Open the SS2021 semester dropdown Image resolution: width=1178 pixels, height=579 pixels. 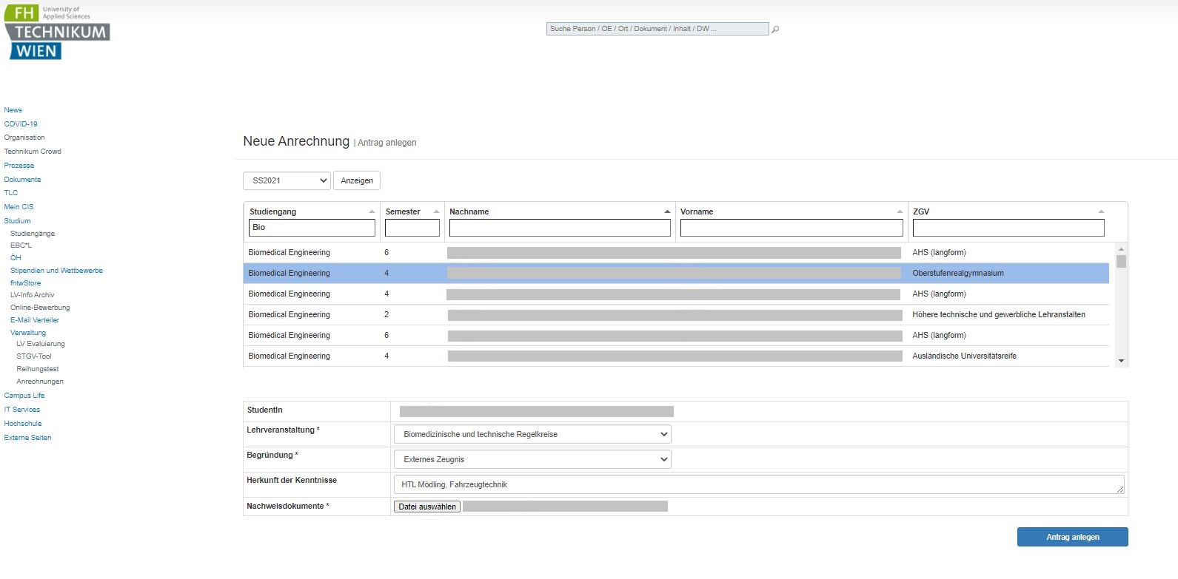click(287, 180)
